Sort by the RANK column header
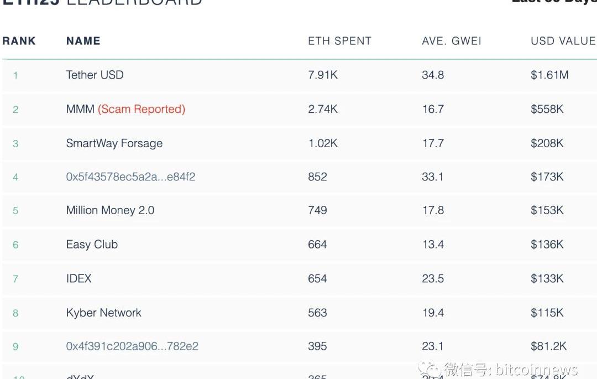This screenshot has height=379, width=597. (x=19, y=41)
